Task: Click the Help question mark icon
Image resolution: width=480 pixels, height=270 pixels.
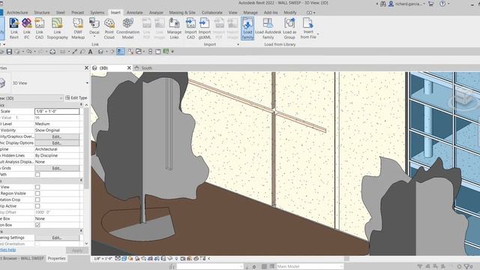Action: 442,4
